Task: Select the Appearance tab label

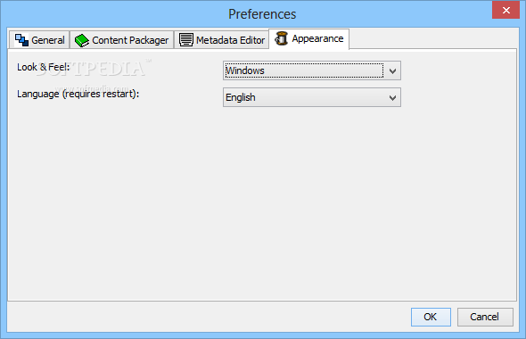Action: (x=317, y=38)
